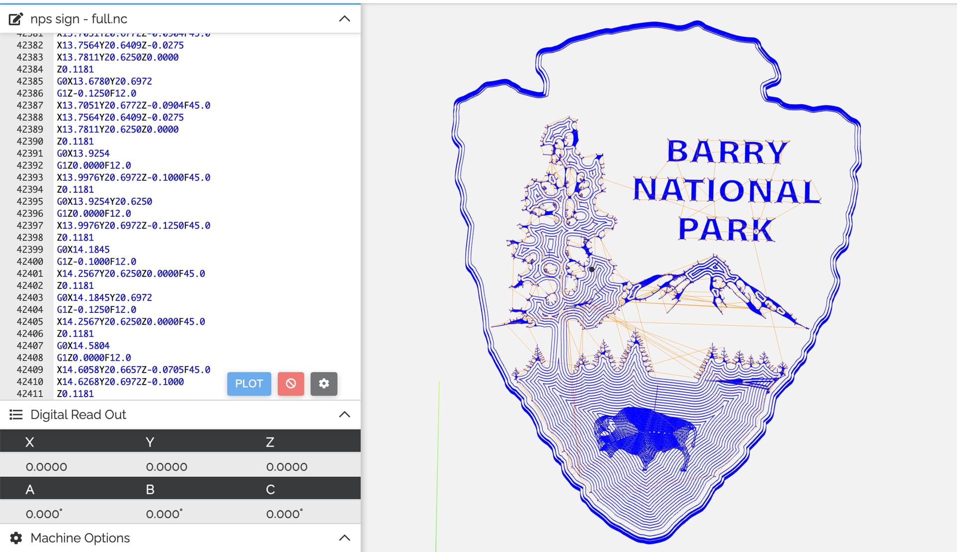The height and width of the screenshot is (552, 957).
Task: Click code line 42396
Action: pos(94,213)
